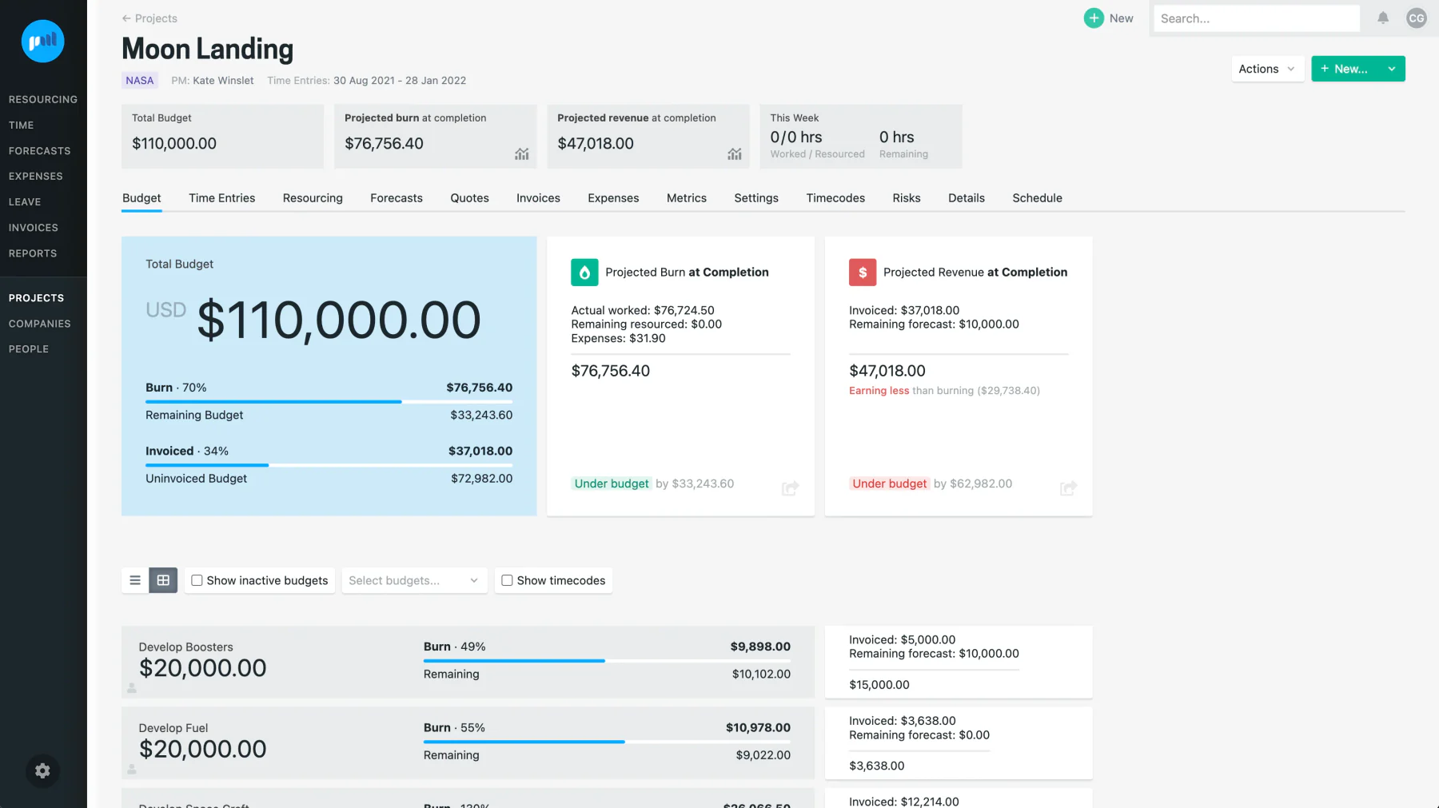
Task: Click share icon on Projected Revenue panel
Action: pyautogui.click(x=1068, y=488)
